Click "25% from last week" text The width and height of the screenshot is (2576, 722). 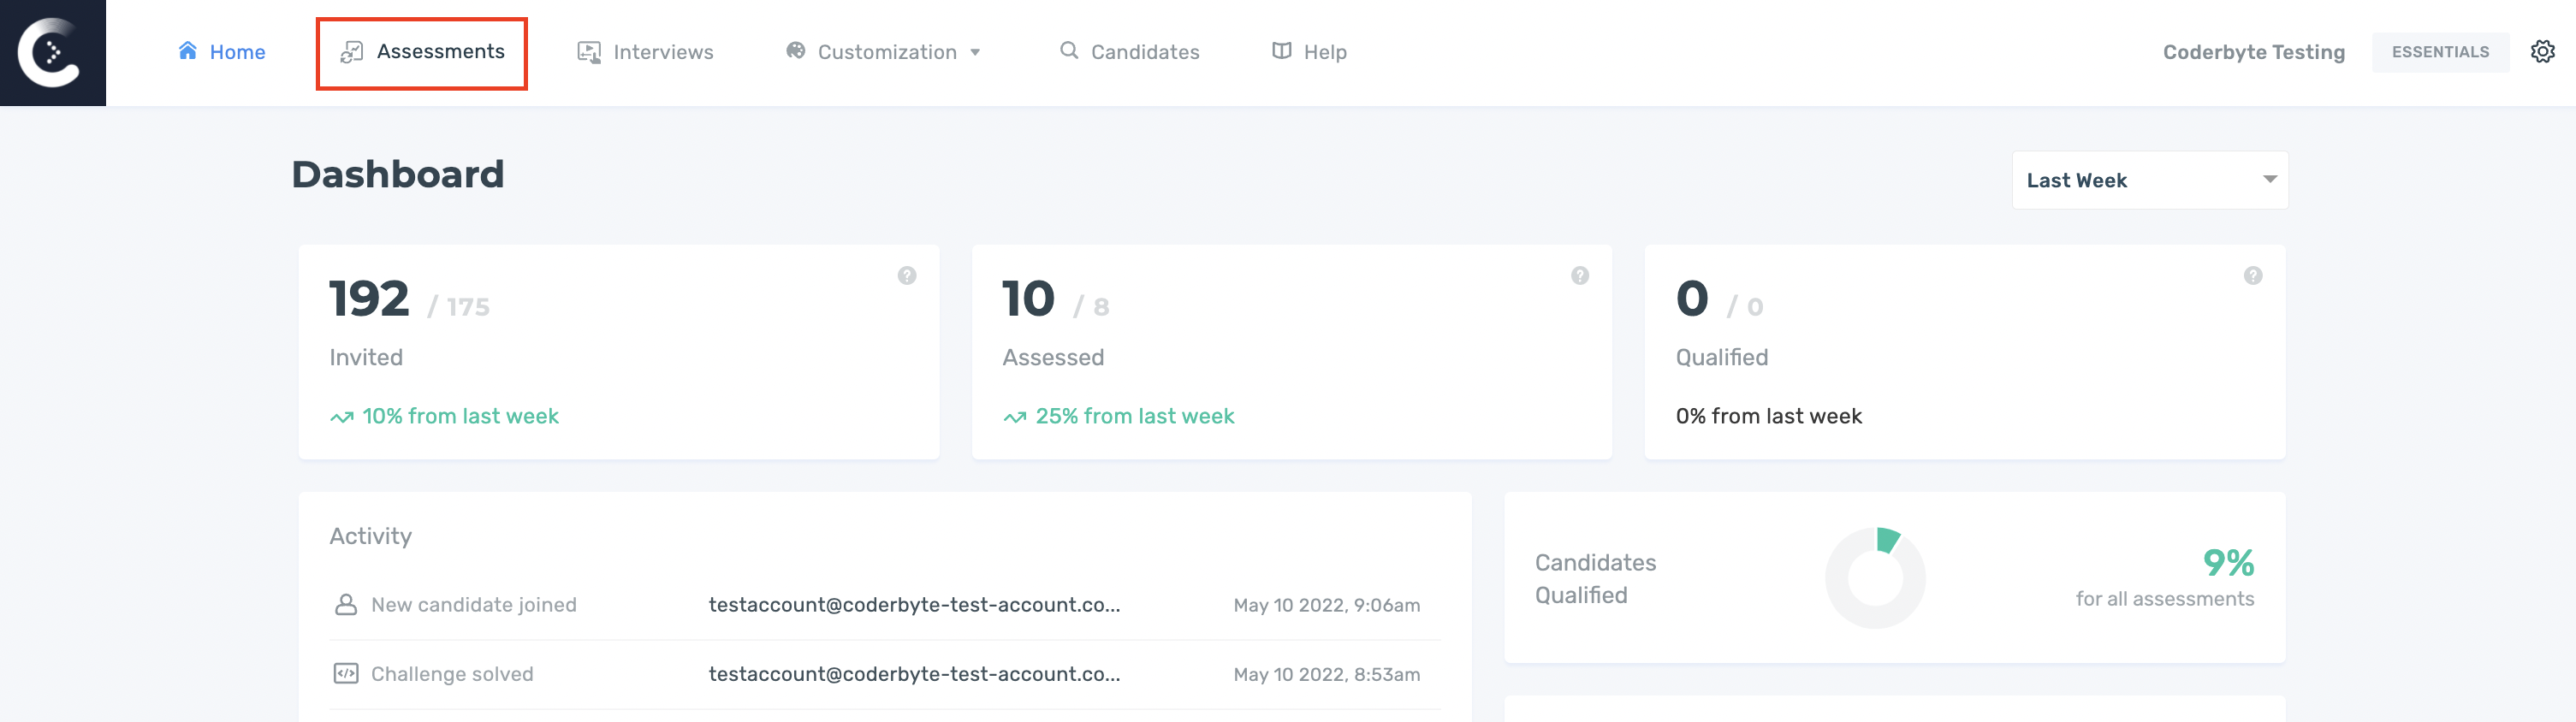[x=1135, y=416]
